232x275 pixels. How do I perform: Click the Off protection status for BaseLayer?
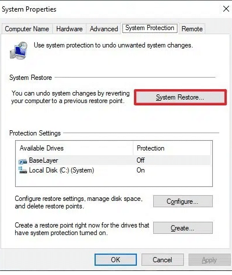point(140,160)
